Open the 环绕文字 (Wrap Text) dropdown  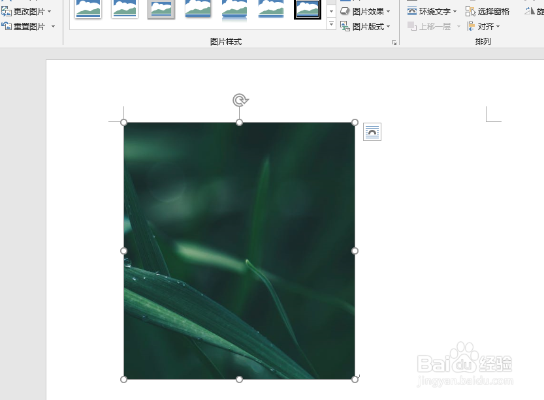point(432,12)
